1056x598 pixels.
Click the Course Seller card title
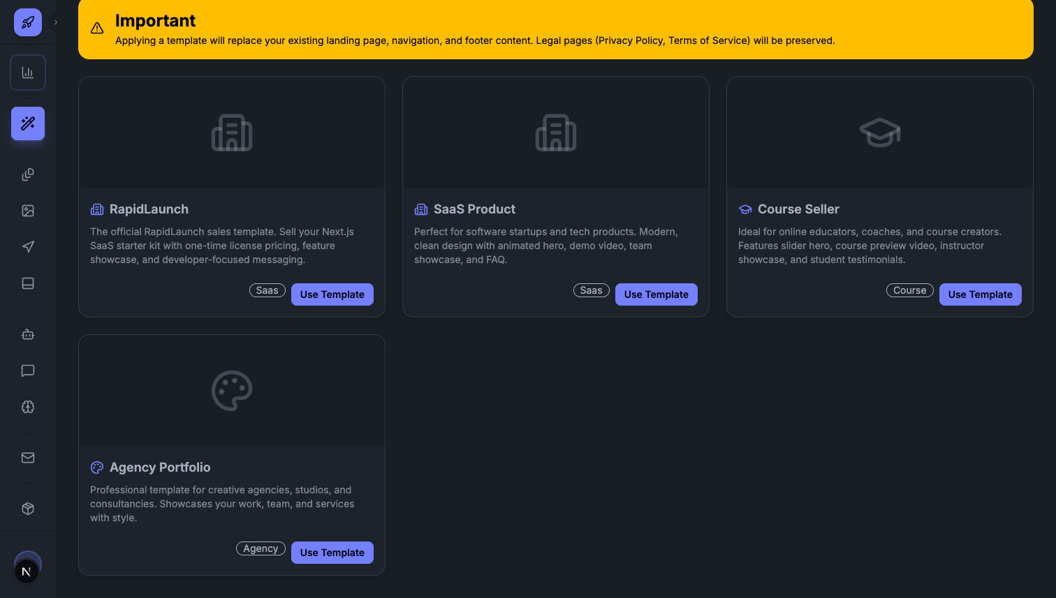click(x=798, y=209)
